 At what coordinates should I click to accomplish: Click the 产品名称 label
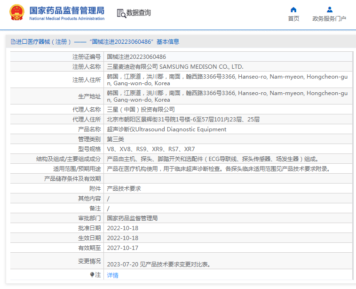pyautogui.click(x=89, y=129)
